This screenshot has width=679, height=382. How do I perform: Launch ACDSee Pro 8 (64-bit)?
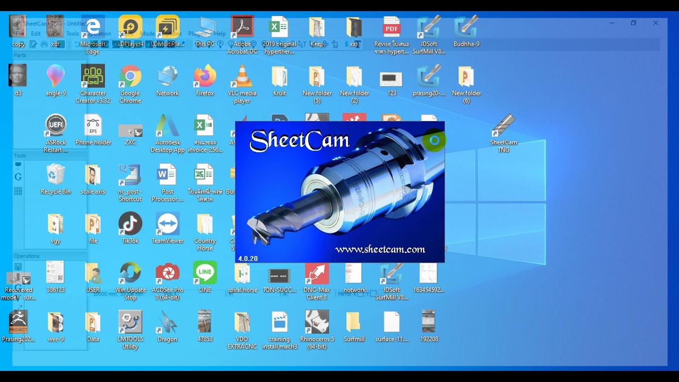coord(168,281)
